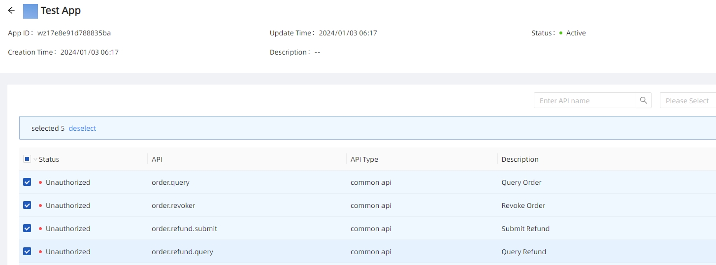The height and width of the screenshot is (265, 716).
Task: Uncheck the order.revoker row checkbox
Action: (x=27, y=205)
